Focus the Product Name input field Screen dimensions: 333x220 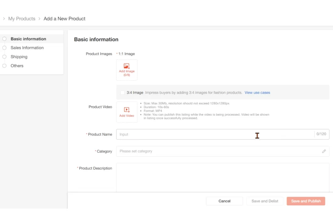215,134
